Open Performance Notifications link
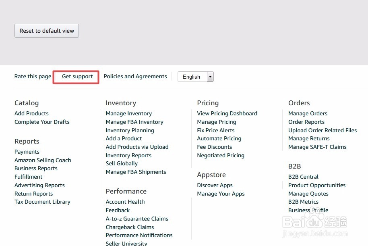The image size is (368, 246). [139, 235]
